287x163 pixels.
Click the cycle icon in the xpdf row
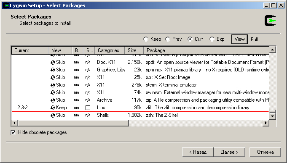point(53,63)
